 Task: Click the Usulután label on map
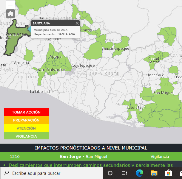pyautogui.click(x=135, y=107)
